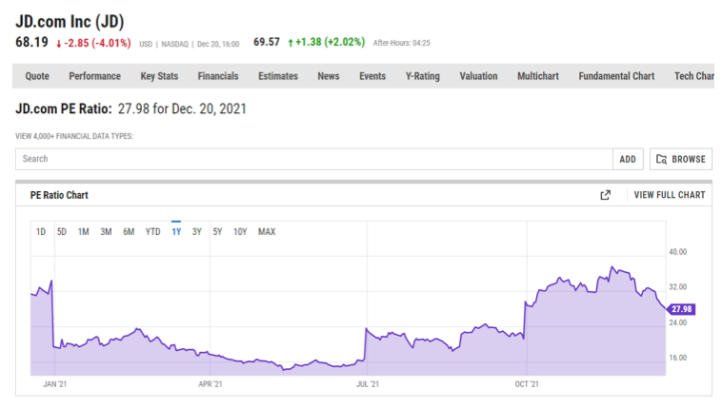Set chart range to 1D
The width and height of the screenshot is (722, 409).
tap(41, 232)
